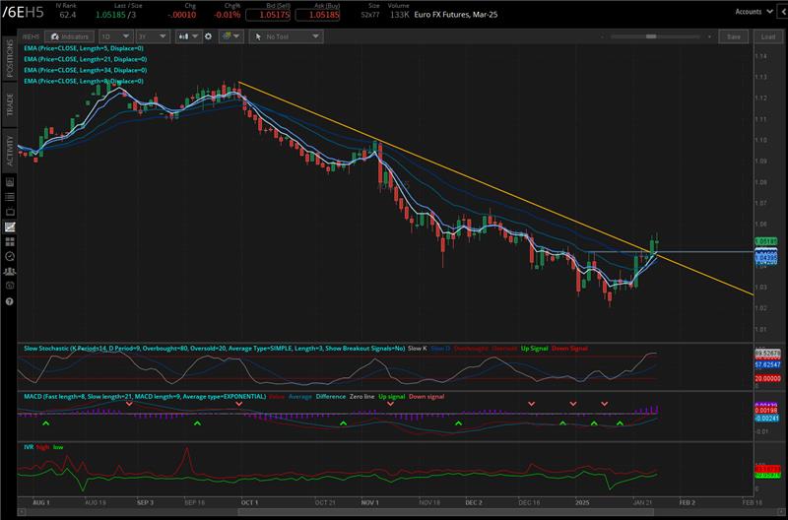788x520 pixels.
Task: Expand the Accounts dropdown
Action: coord(754,12)
